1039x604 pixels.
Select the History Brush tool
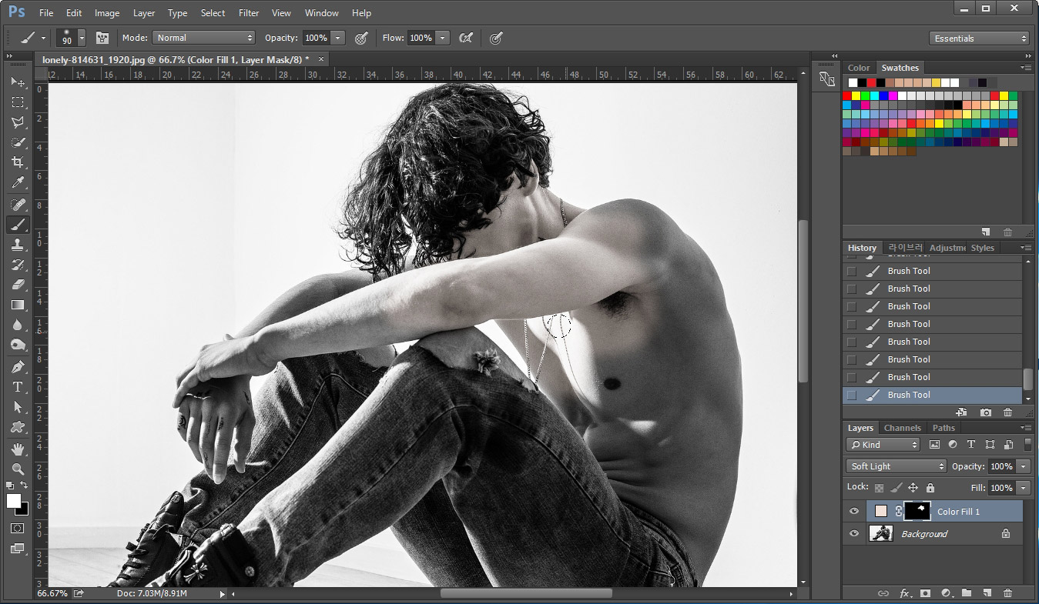18,265
